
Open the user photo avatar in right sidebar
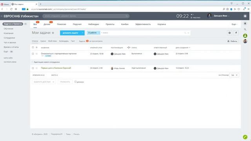[245, 41]
